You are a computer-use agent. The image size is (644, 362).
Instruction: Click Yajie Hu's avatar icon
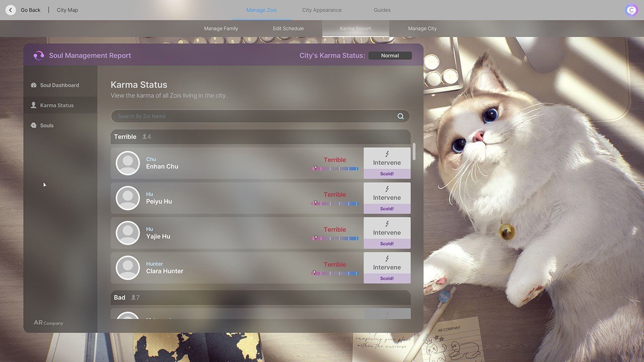(128, 233)
